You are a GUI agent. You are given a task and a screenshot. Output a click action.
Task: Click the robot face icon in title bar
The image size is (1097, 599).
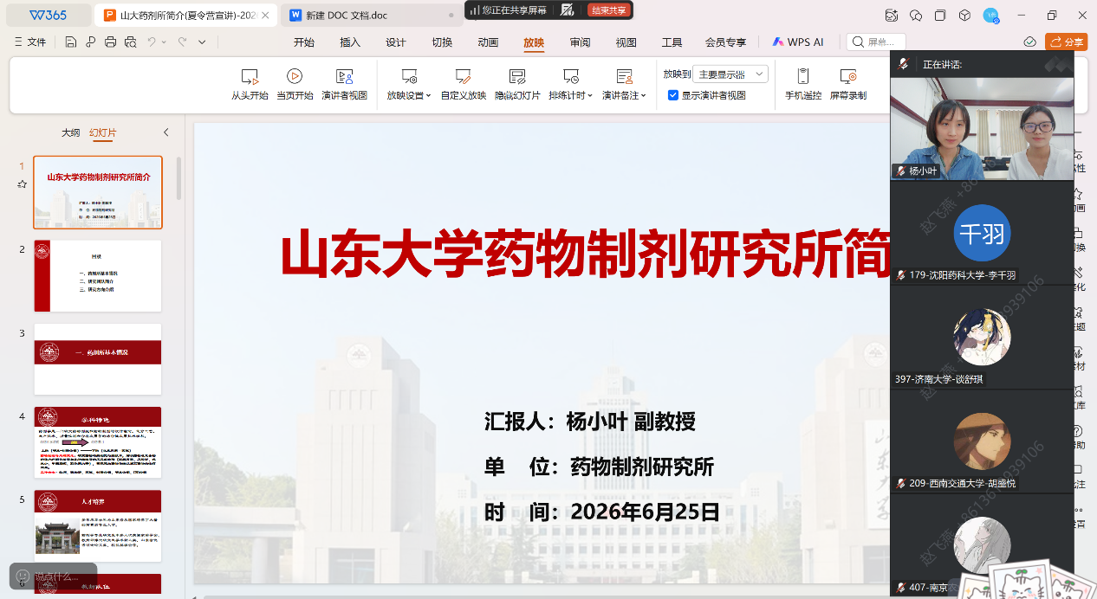[892, 16]
